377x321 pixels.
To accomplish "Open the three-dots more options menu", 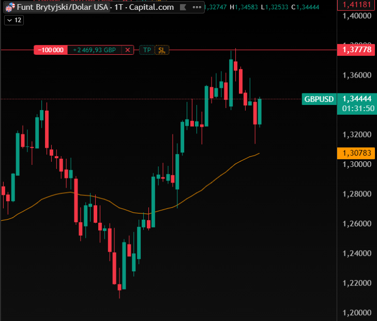I will 197,7.
